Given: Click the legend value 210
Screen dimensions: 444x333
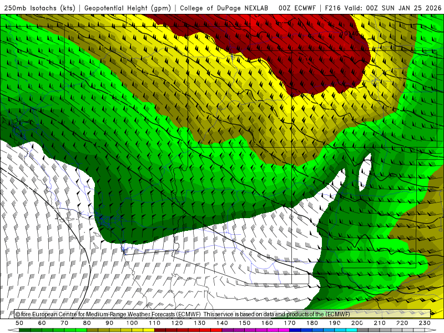Looking at the screenshot, I should [x=380, y=323].
